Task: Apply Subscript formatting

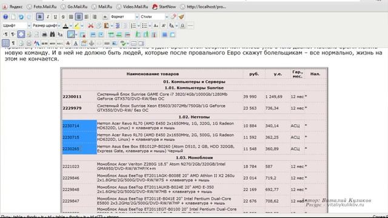Action: click(x=156, y=25)
